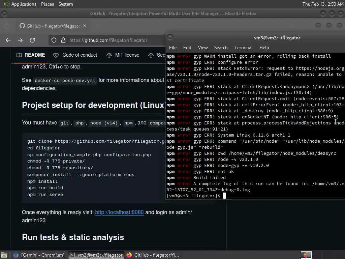Click the show desktop icon in bottom panel

[4, 255]
